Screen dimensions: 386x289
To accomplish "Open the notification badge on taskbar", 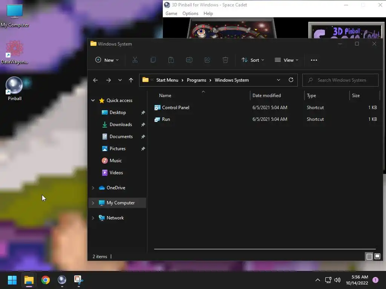I will (375, 280).
